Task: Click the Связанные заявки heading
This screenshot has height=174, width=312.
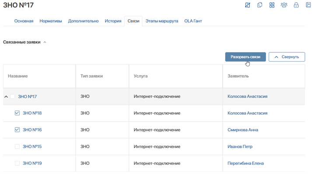Action: (22, 42)
